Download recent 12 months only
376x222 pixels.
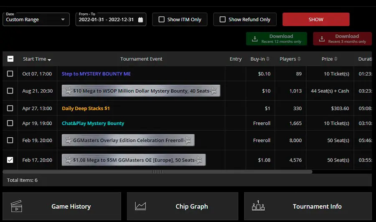pos(277,38)
